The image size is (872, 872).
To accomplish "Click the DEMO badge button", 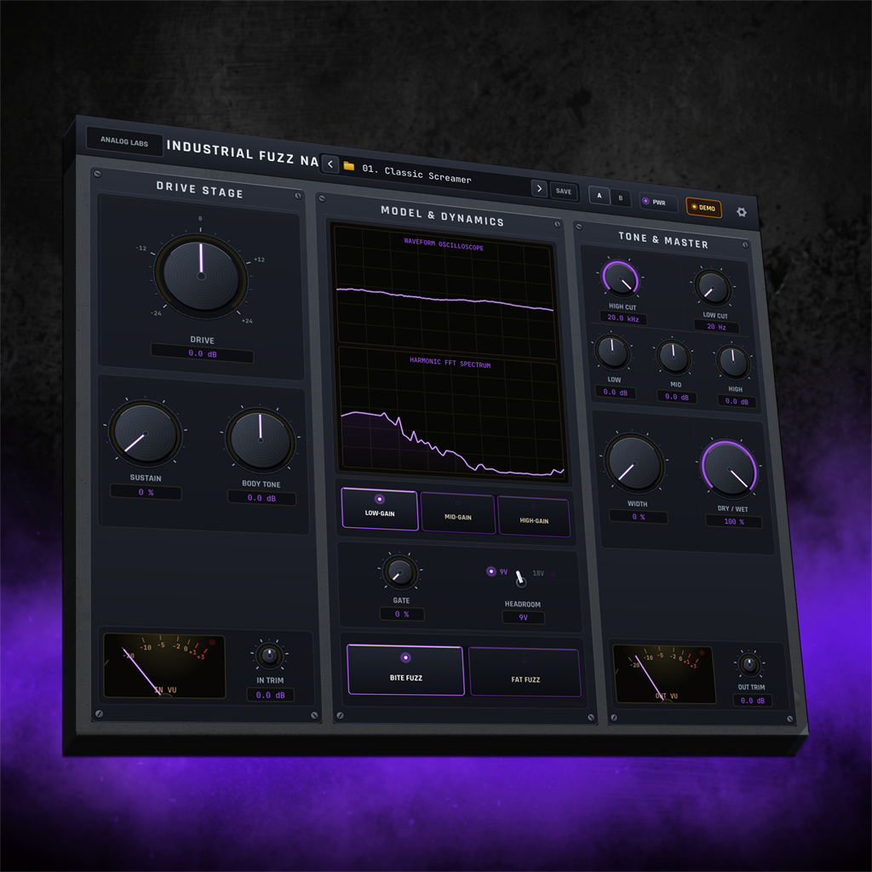I will 703,208.
